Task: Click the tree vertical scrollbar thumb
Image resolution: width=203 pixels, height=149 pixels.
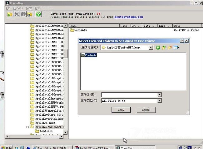Action: [x=66, y=54]
